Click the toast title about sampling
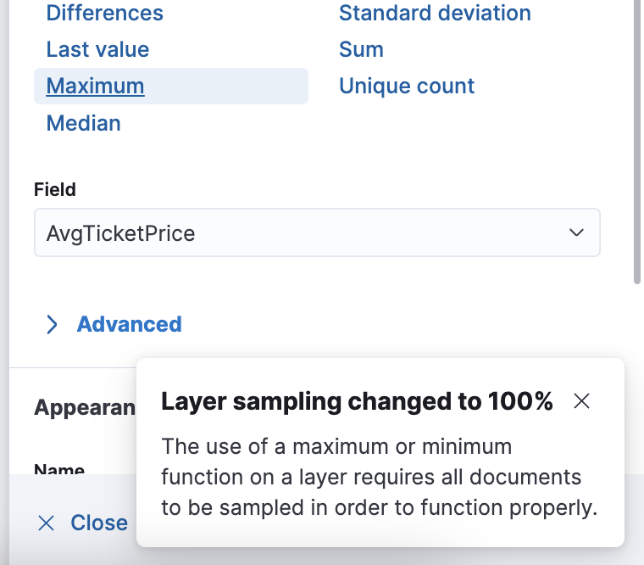 click(x=357, y=401)
